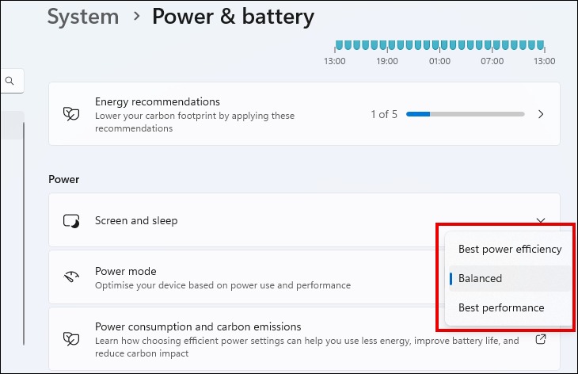Click the left sidebar scrollbar

24,234
